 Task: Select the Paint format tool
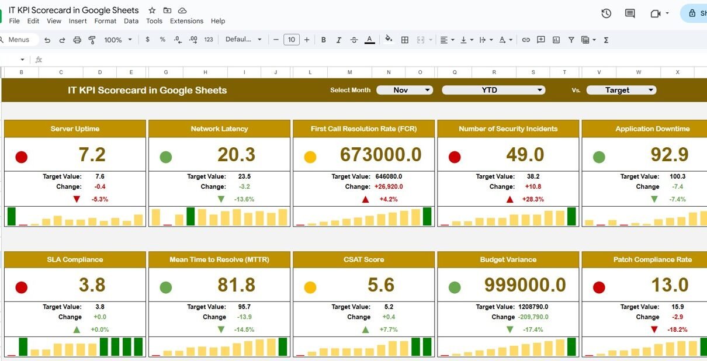click(92, 40)
